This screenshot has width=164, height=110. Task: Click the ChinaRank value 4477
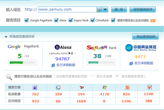point(140,57)
